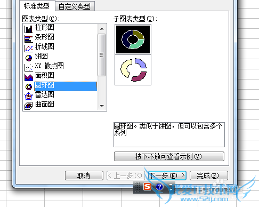Select the XY 散点图 list entry text
Screen dimensions: 259x207
(x=50, y=66)
